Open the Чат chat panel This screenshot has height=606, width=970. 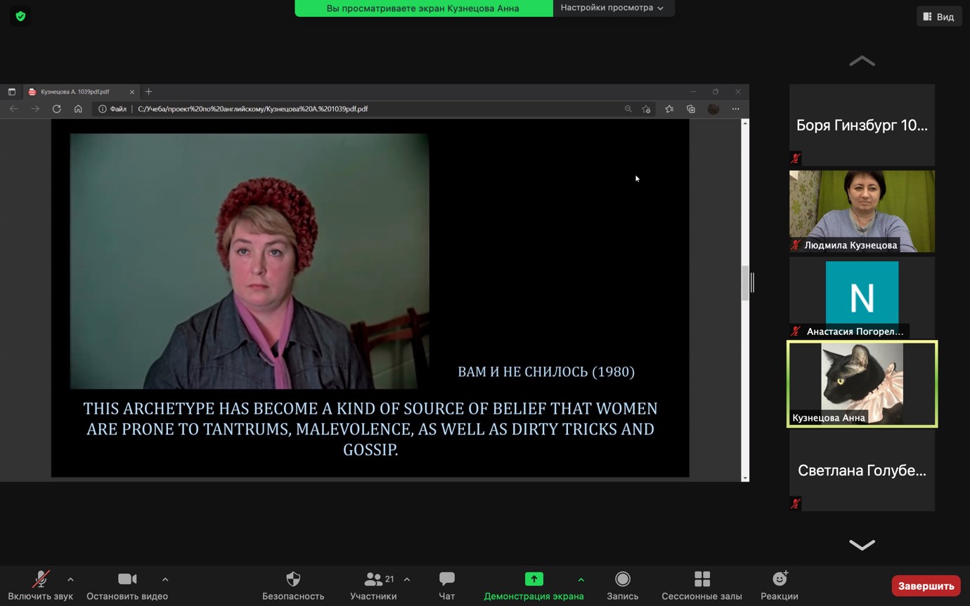(446, 586)
